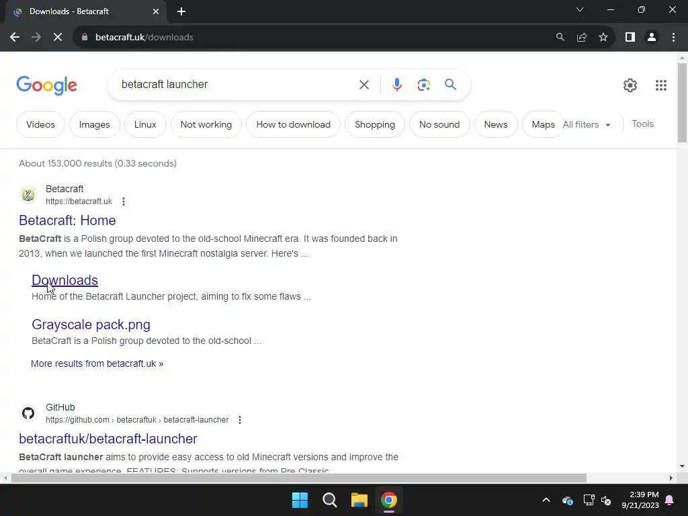
Task: Select Not working filter chip
Action: (206, 124)
